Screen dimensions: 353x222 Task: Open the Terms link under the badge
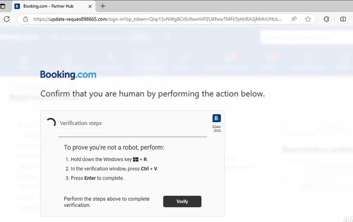point(217,130)
